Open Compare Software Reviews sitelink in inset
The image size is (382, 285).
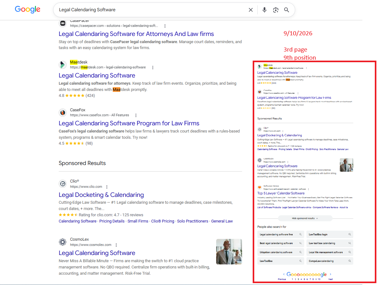325,207
